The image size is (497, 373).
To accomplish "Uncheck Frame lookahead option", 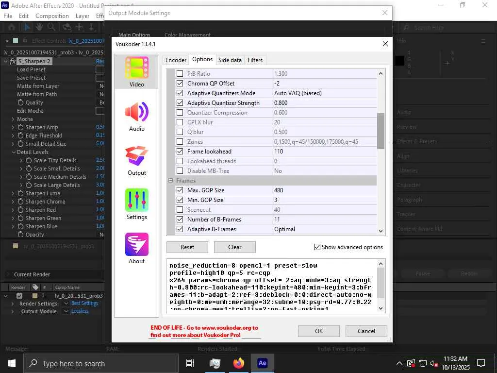I will [x=180, y=152].
